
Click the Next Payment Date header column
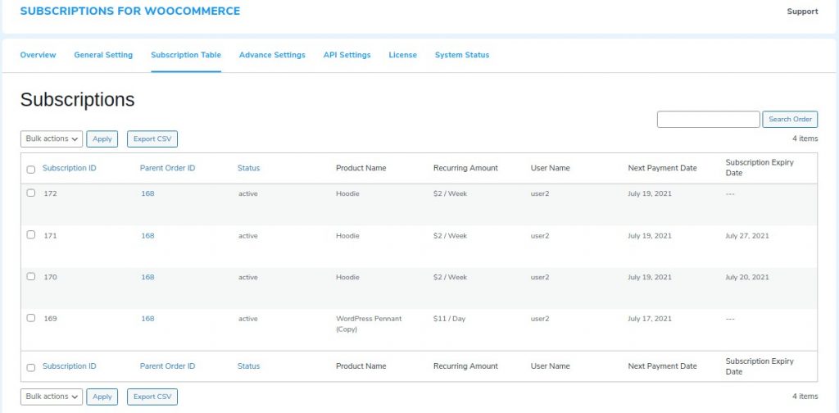[x=662, y=168]
